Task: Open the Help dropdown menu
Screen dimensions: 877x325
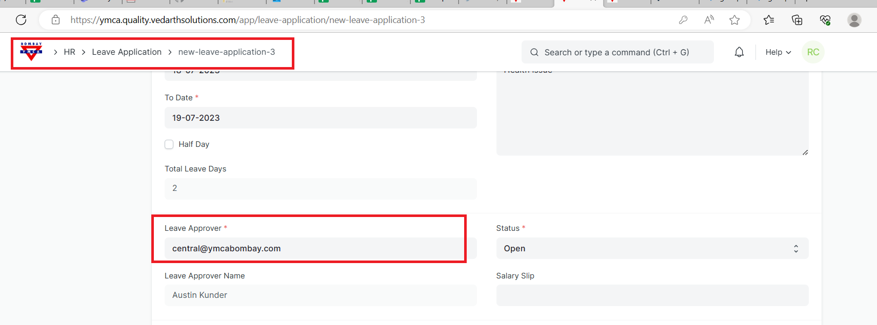Action: [778, 52]
